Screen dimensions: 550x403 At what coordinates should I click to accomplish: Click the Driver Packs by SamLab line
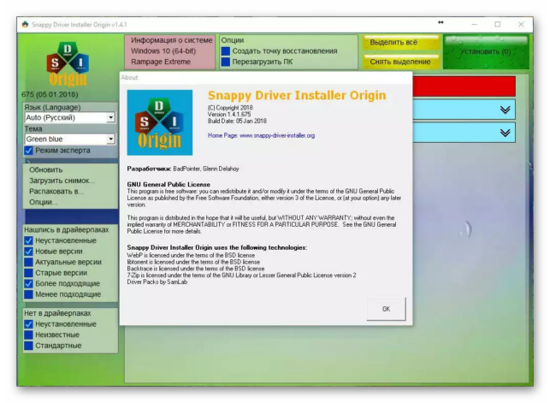coord(157,282)
